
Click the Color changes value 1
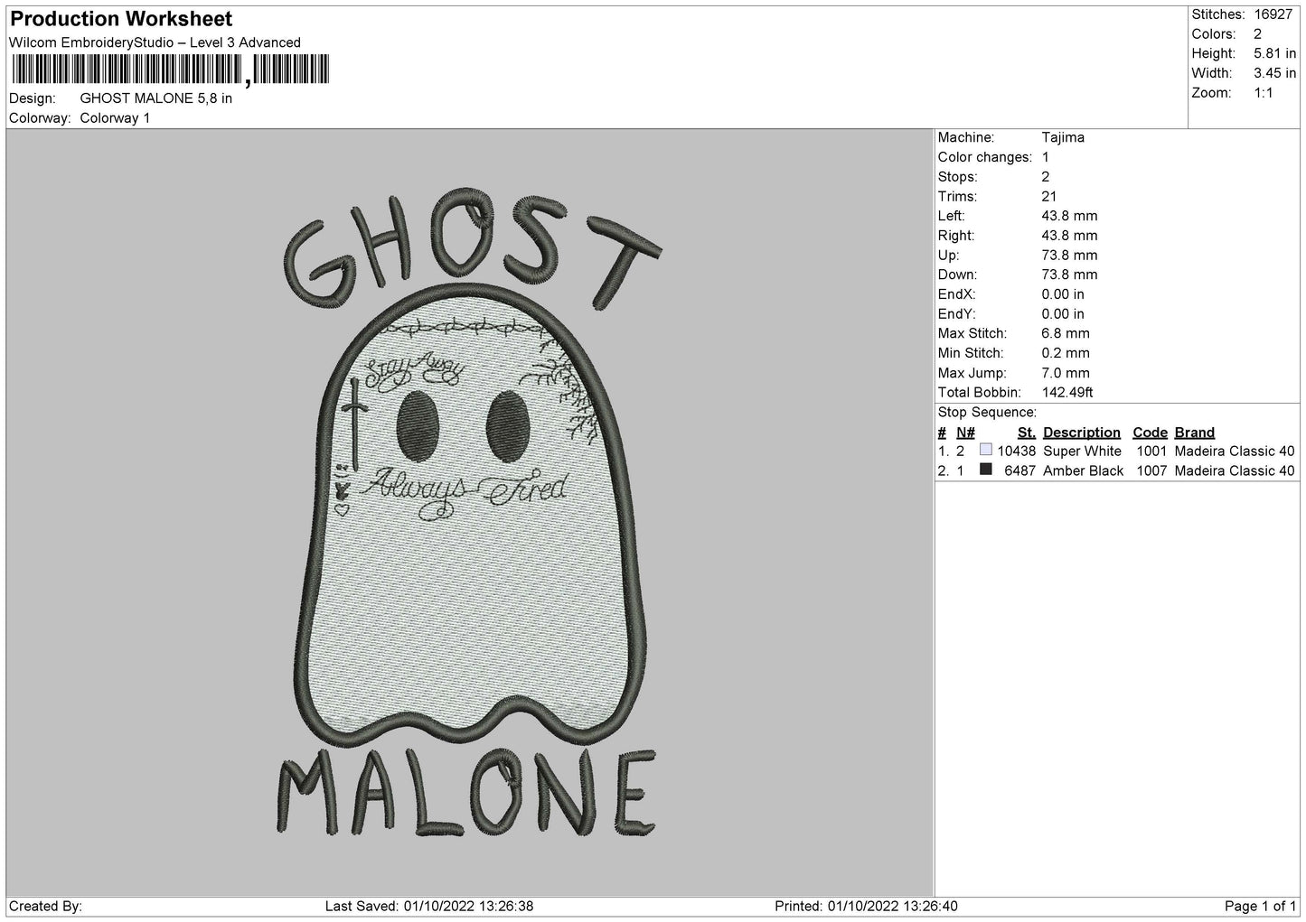coord(1046,157)
